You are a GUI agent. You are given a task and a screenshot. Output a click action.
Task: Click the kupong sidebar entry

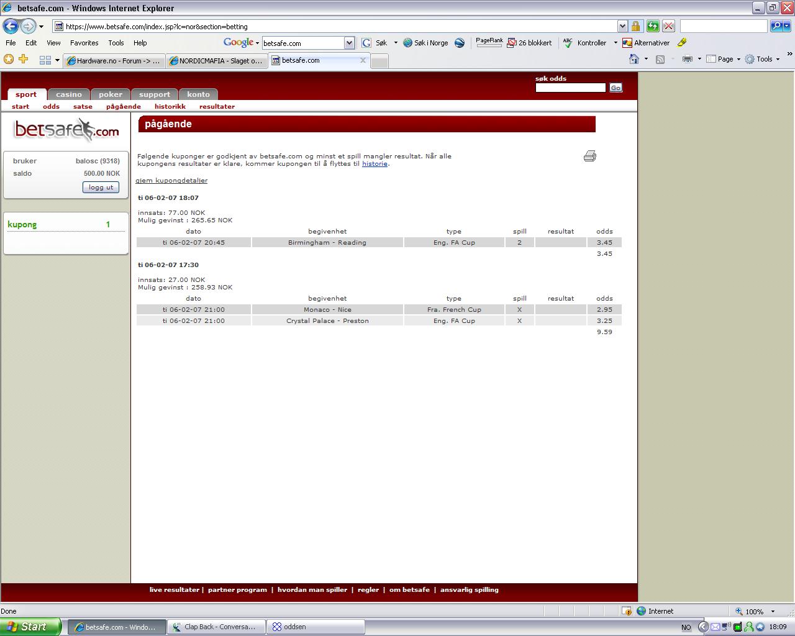22,225
